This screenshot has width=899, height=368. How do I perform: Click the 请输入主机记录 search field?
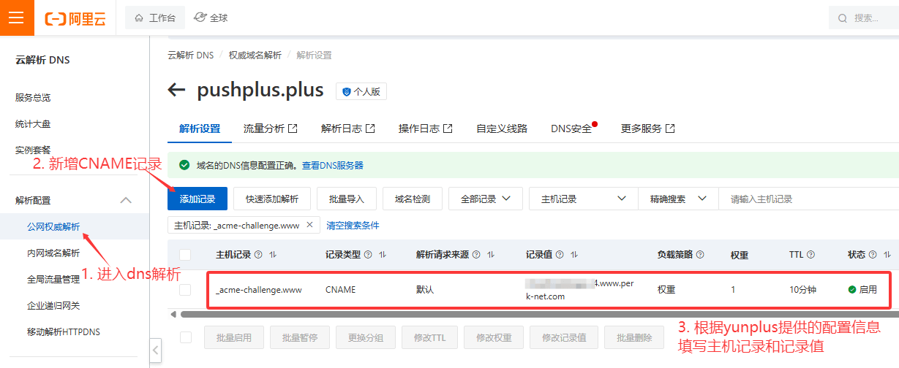[805, 199]
